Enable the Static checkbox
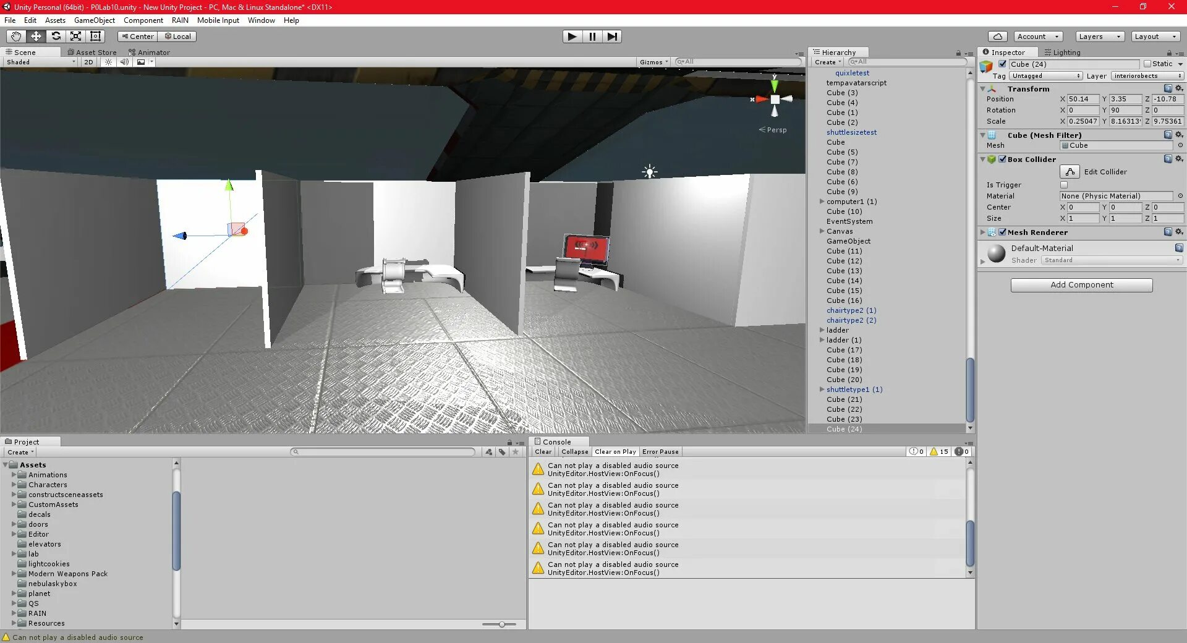This screenshot has width=1187, height=643. (x=1147, y=64)
